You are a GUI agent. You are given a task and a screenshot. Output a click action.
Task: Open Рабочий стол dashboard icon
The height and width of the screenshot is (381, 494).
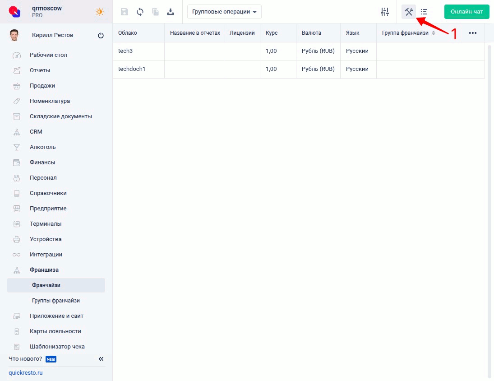tap(17, 55)
